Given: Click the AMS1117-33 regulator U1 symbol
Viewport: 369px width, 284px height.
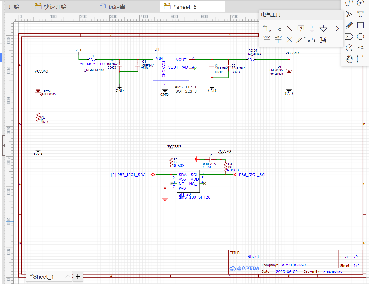Looking at the screenshot, I should click(171, 68).
